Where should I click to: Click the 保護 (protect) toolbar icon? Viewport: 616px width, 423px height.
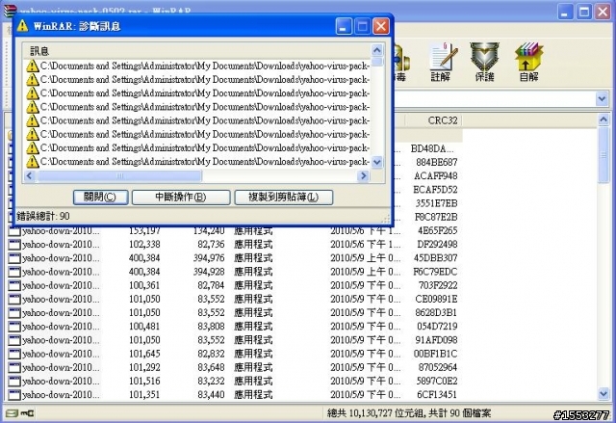click(485, 62)
